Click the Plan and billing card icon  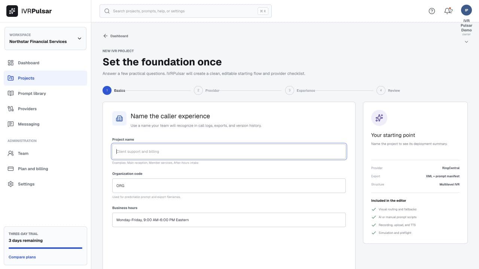(x=10, y=169)
